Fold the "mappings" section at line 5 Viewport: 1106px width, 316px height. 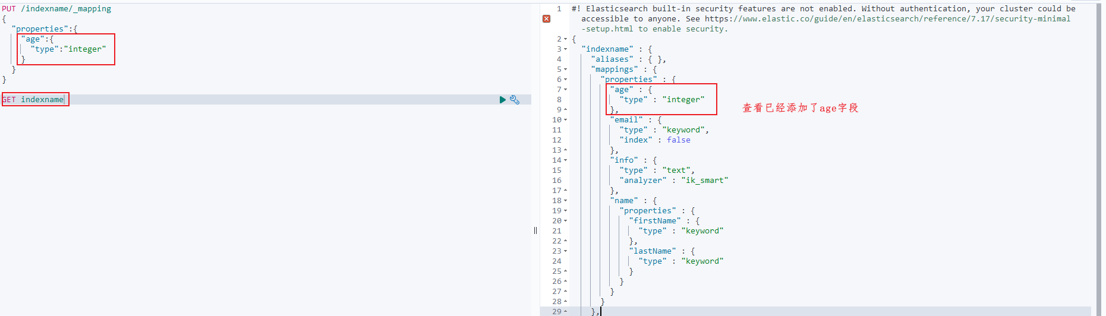566,69
